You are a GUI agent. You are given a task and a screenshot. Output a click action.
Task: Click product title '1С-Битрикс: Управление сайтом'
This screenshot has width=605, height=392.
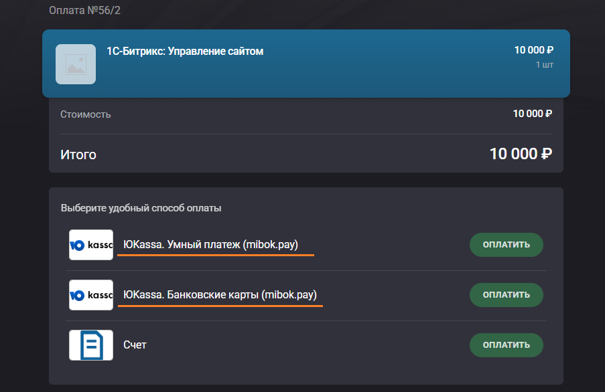[185, 52]
